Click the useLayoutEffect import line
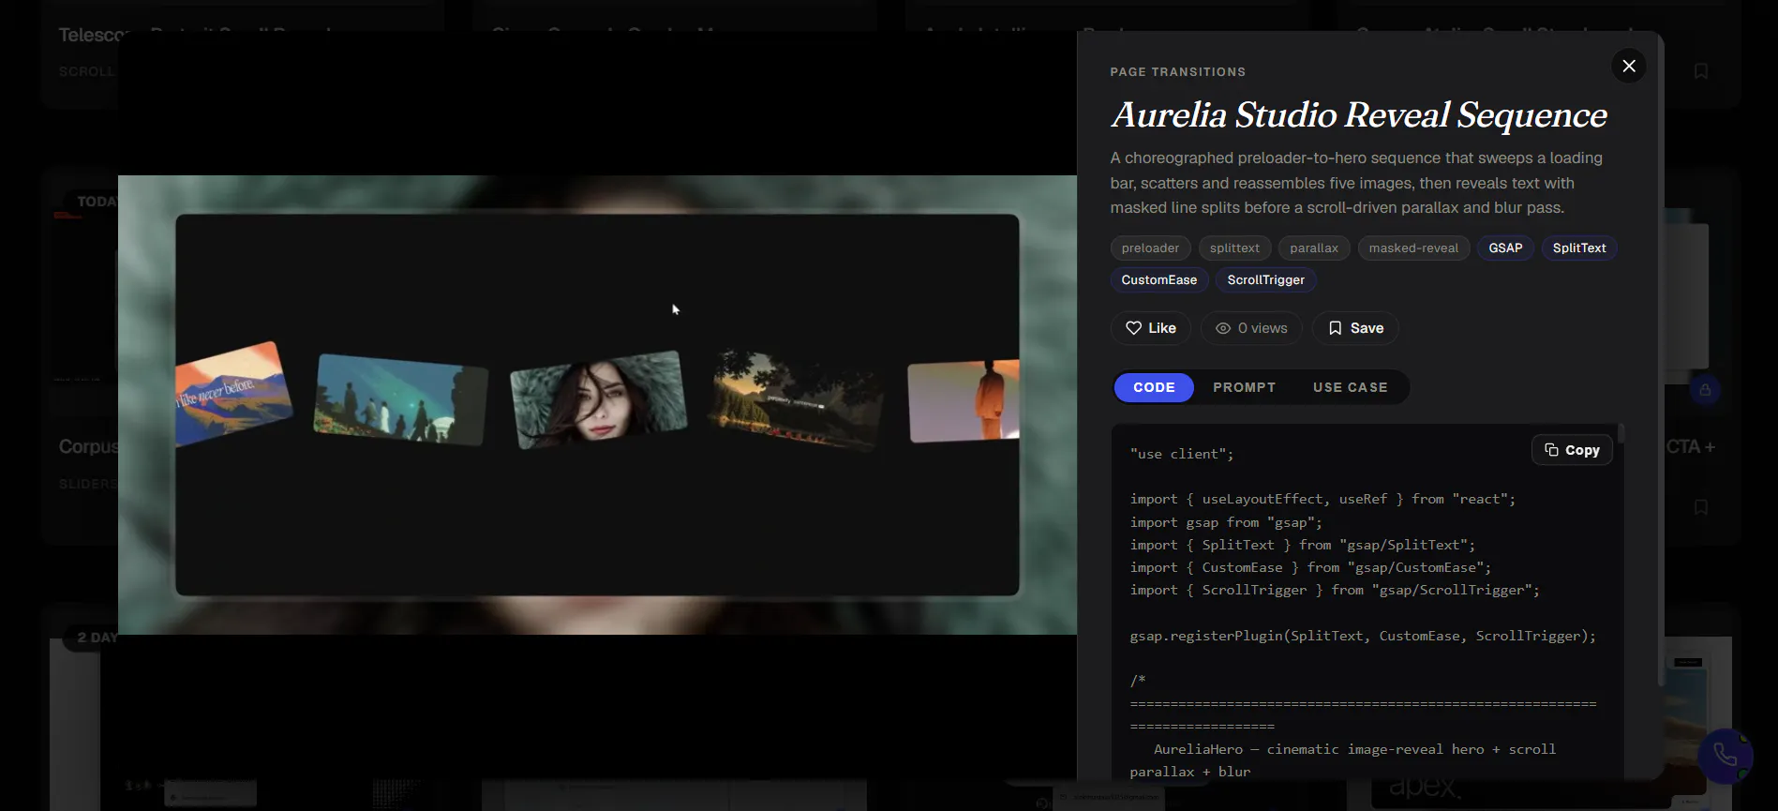Image resolution: width=1778 pixels, height=811 pixels. 1322,500
